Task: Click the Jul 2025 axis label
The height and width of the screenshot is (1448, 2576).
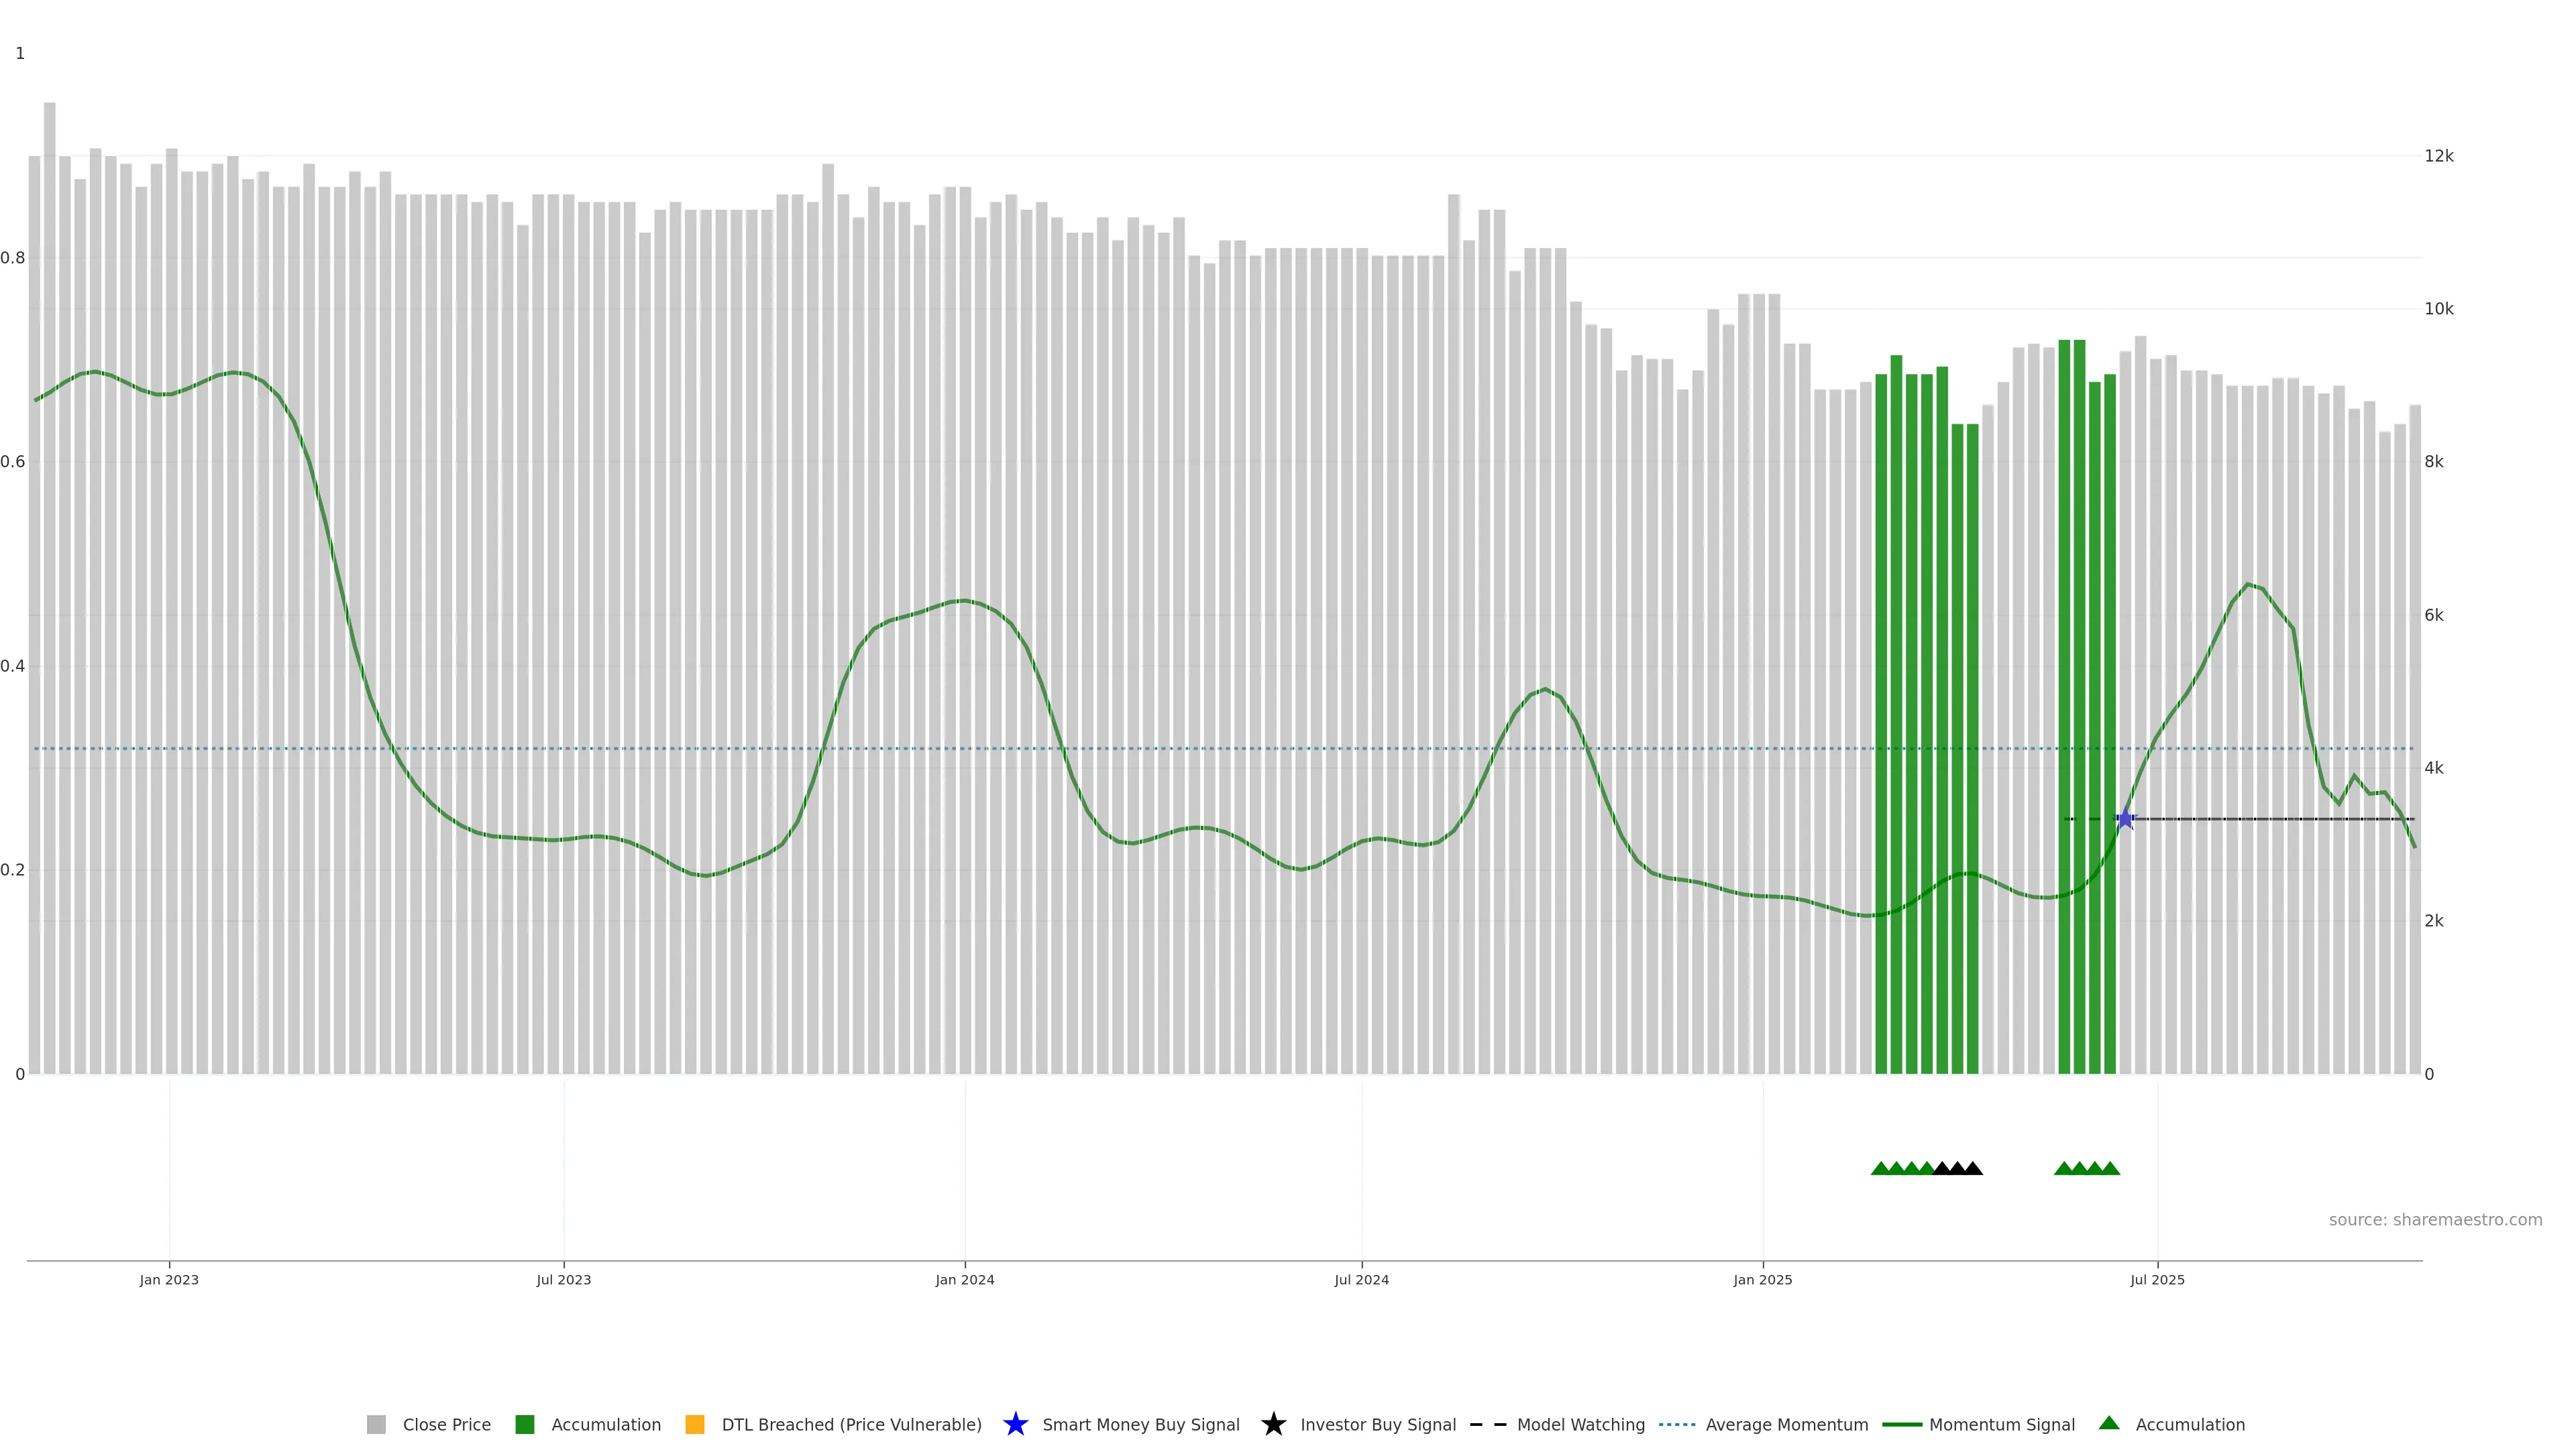Action: (x=2157, y=1280)
